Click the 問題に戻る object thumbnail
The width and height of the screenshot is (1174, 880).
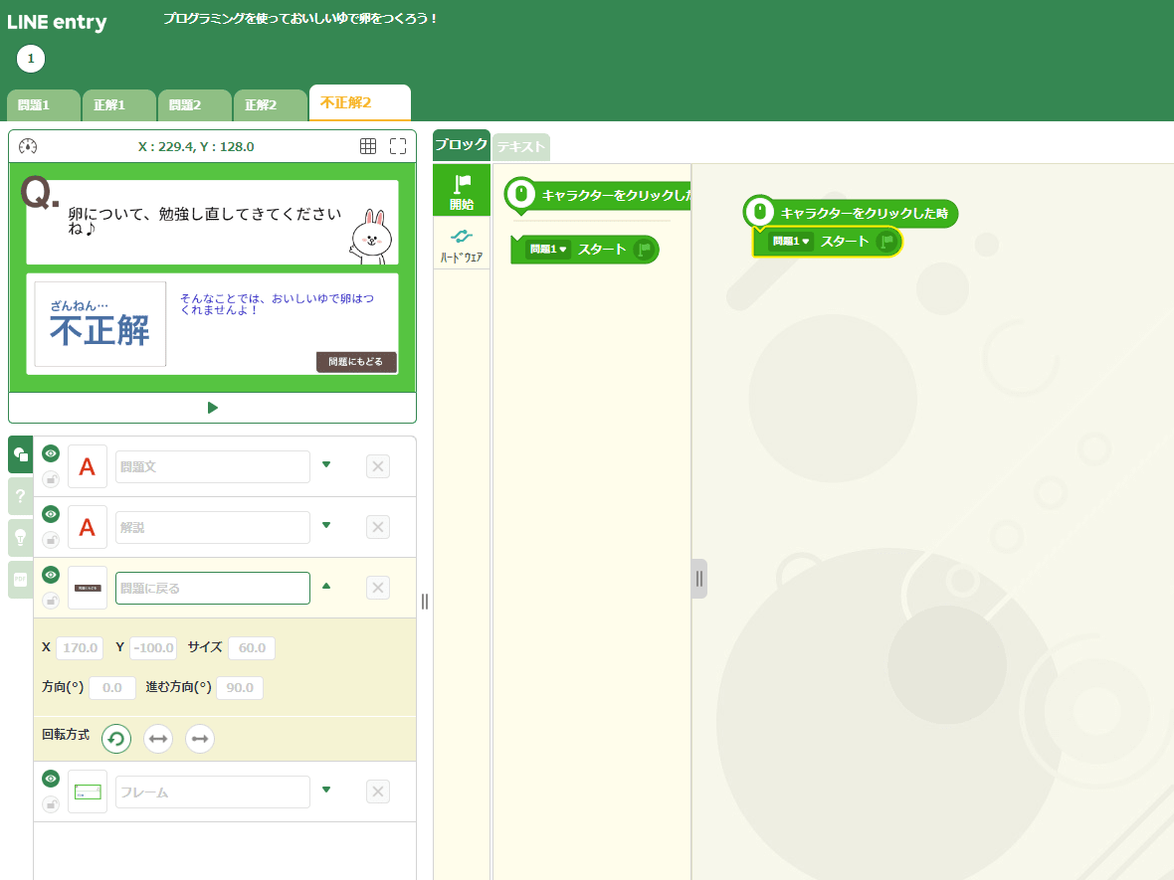88,588
